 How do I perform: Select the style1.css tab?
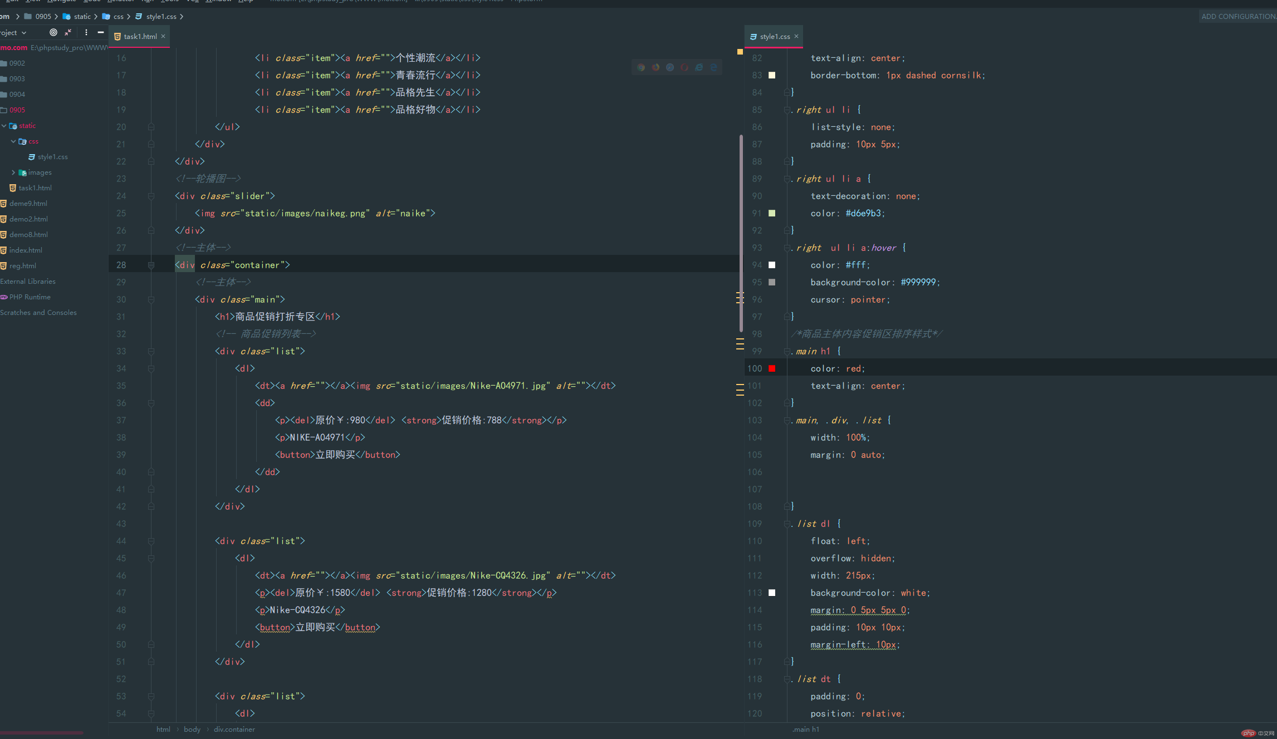(771, 36)
